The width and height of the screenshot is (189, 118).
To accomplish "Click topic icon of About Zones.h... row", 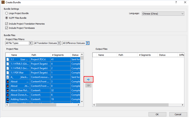I will [8, 95].
